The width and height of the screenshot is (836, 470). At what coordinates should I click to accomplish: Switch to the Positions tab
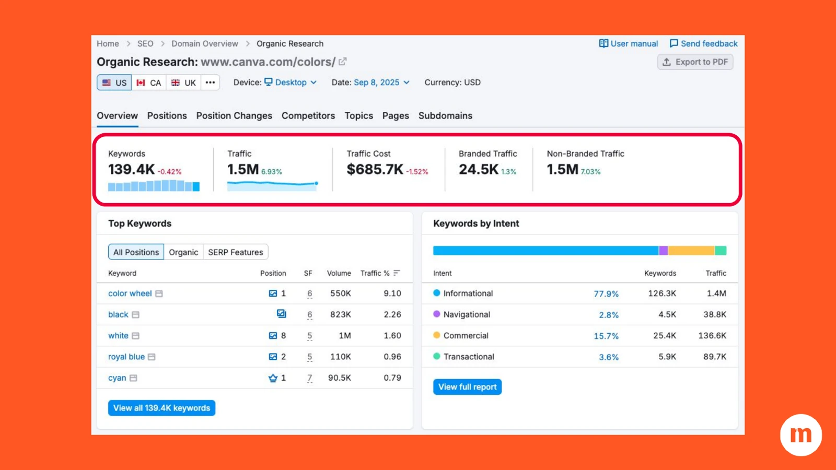167,116
